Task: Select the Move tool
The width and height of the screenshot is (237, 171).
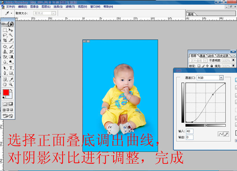Action: tap(11, 30)
